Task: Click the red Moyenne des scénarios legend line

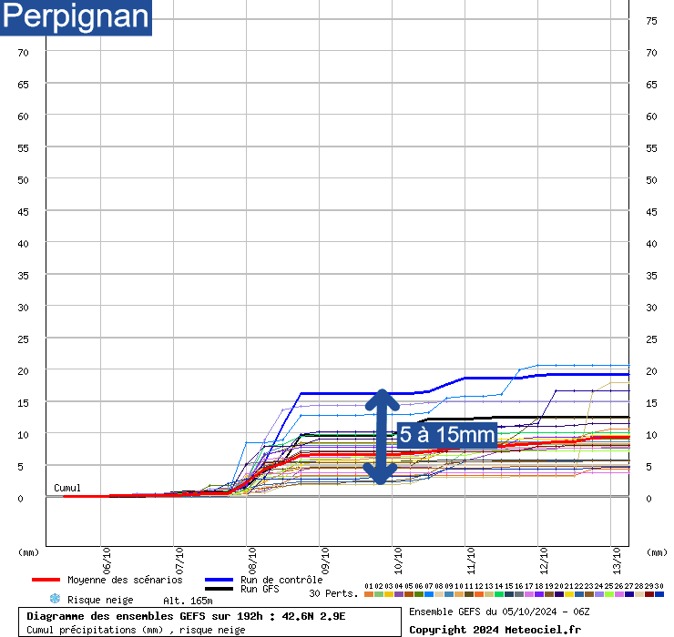Action: click(46, 580)
